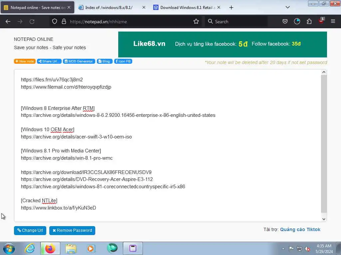
Task: Click the padlock site security icon
Action: coord(64,22)
